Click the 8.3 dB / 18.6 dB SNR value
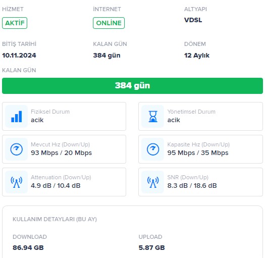265x258 pixels. pyautogui.click(x=192, y=186)
